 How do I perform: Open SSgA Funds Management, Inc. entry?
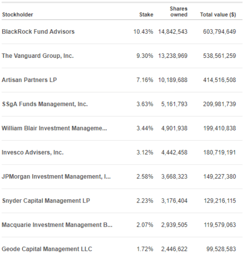[45, 104]
